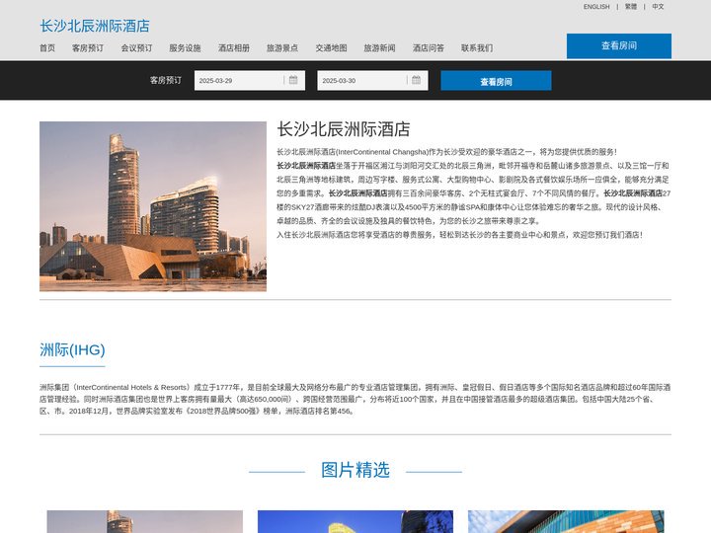Open the check-out date calendar icon
The width and height of the screenshot is (711, 533).
click(x=417, y=80)
